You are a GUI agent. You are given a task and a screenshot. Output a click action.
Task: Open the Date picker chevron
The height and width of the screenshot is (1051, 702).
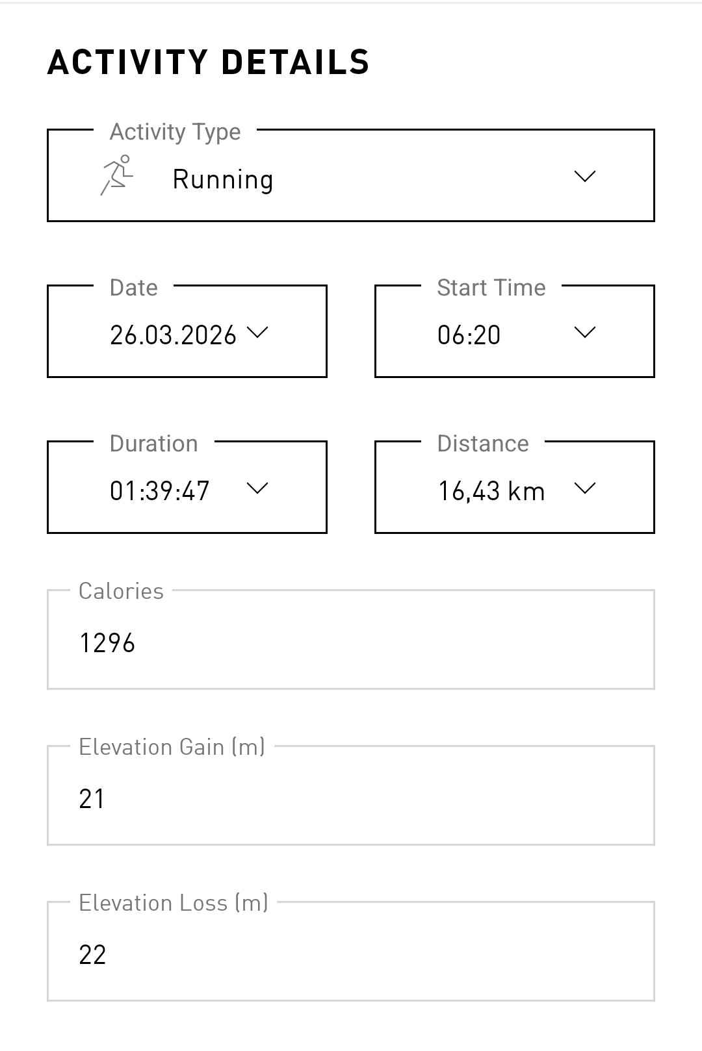pyautogui.click(x=257, y=332)
